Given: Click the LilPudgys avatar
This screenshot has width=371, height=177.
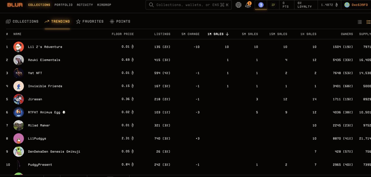Looking at the screenshot, I should (x=19, y=138).
